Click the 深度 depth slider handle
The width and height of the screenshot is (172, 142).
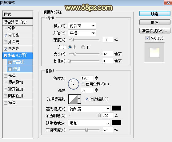(72, 40)
